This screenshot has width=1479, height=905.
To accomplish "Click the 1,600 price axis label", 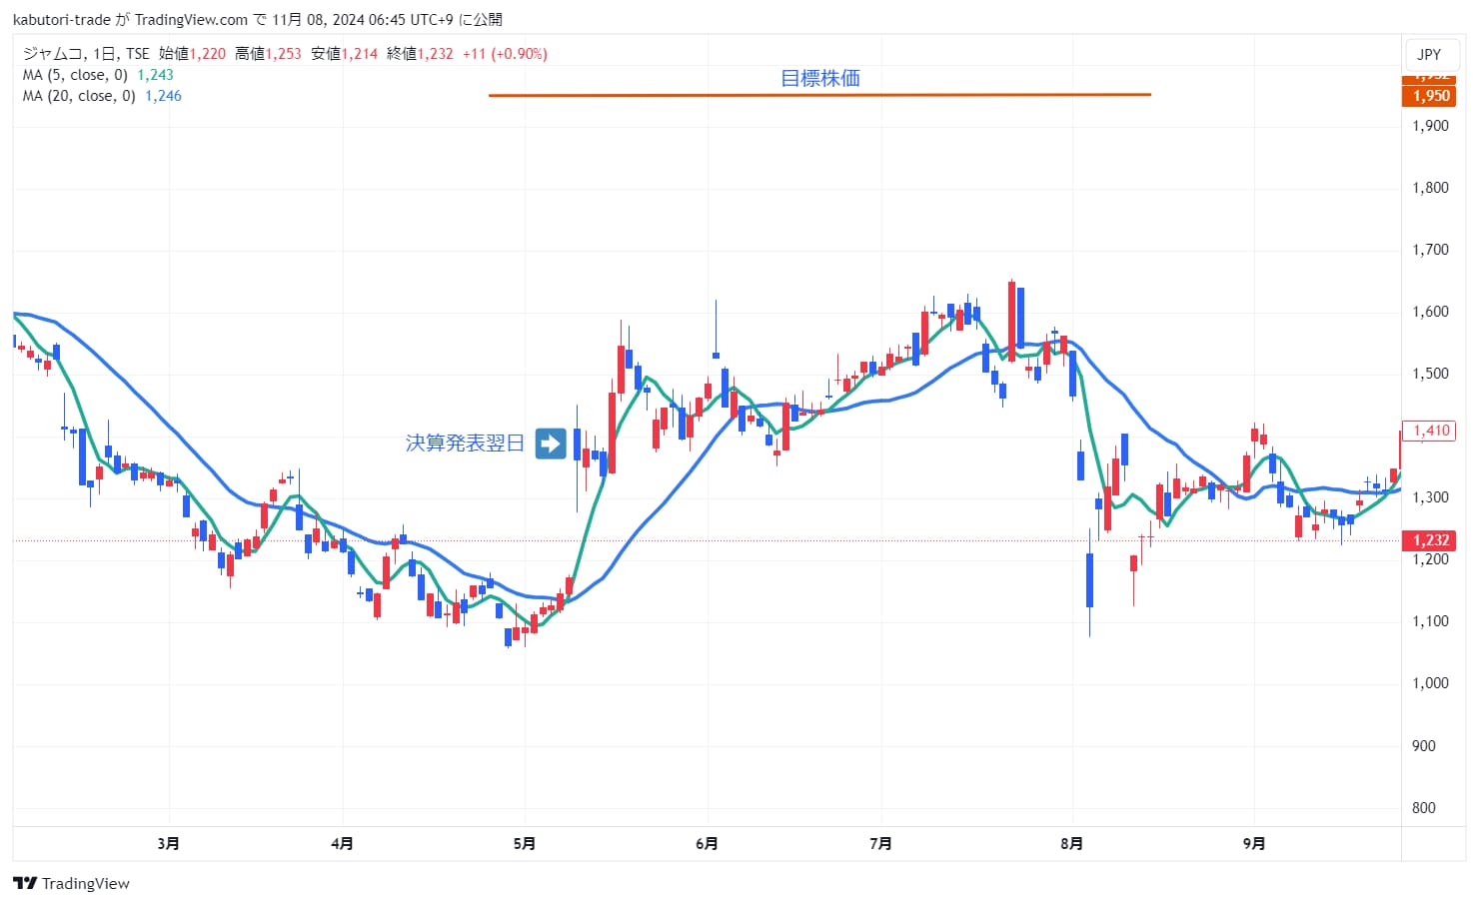I will (1430, 312).
